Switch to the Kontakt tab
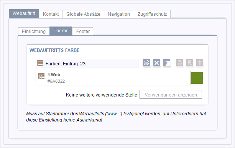 click(x=51, y=14)
